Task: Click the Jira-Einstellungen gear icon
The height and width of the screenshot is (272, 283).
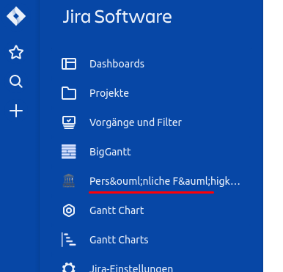Action: 69,268
